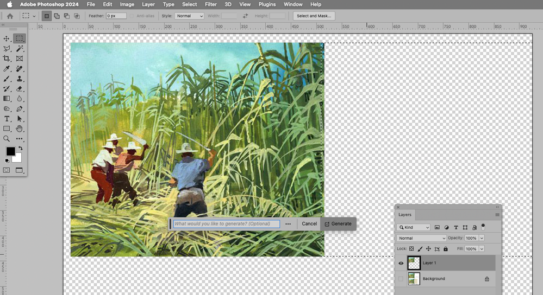Open the Fill slider arrow
This screenshot has height=295, width=543.
(x=482, y=249)
